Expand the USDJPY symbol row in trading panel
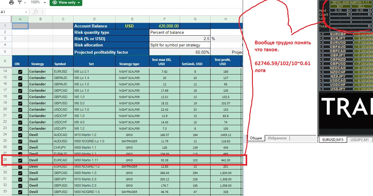The image size is (373, 196). (x=321, y=89)
